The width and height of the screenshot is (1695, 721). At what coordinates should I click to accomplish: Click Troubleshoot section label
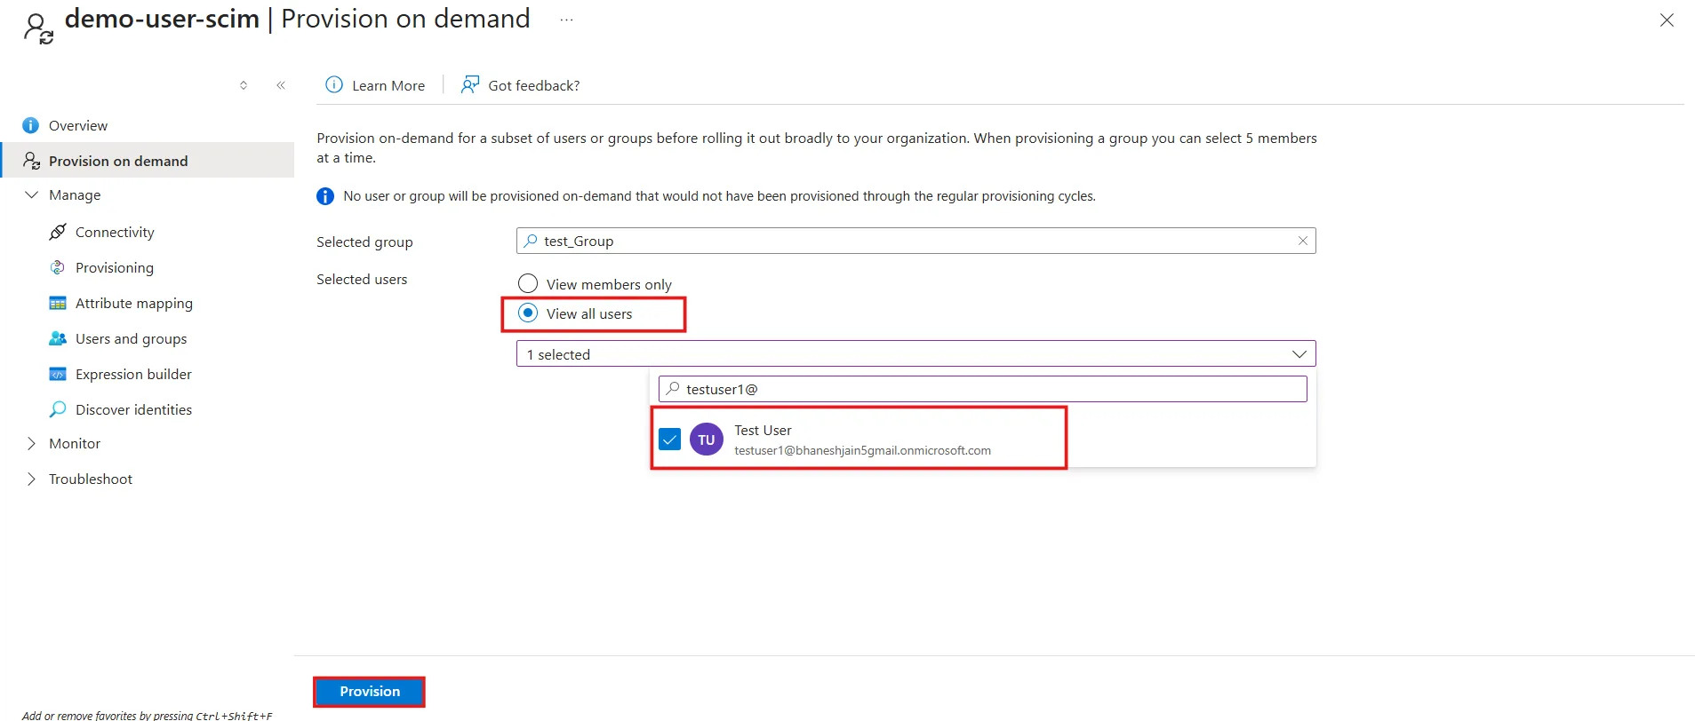pos(91,479)
